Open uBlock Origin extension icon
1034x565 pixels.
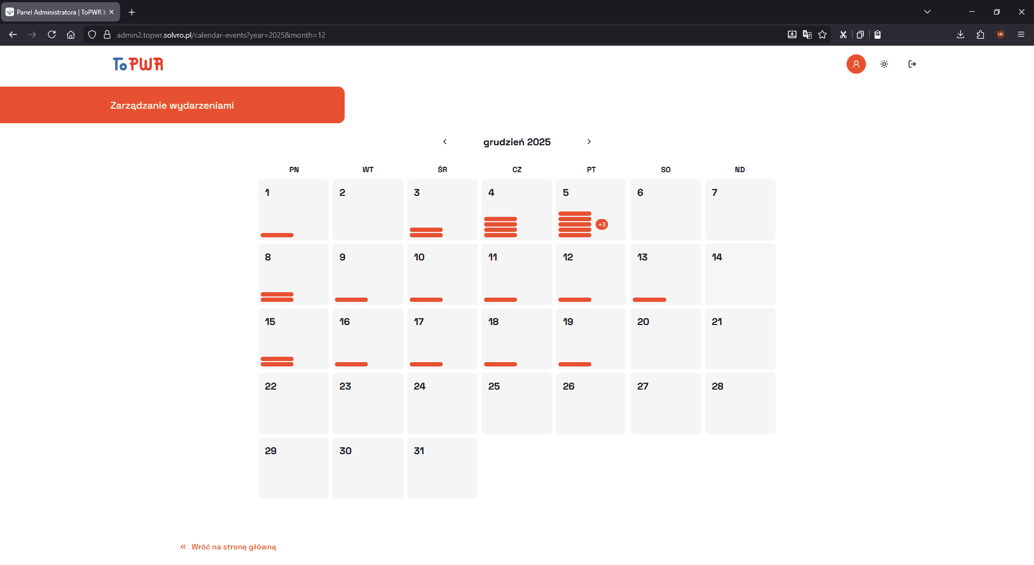pyautogui.click(x=1001, y=34)
